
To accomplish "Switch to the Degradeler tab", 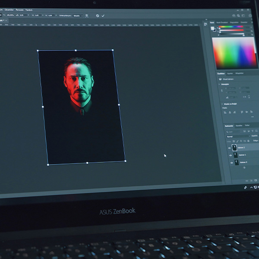I will pos(234,22).
